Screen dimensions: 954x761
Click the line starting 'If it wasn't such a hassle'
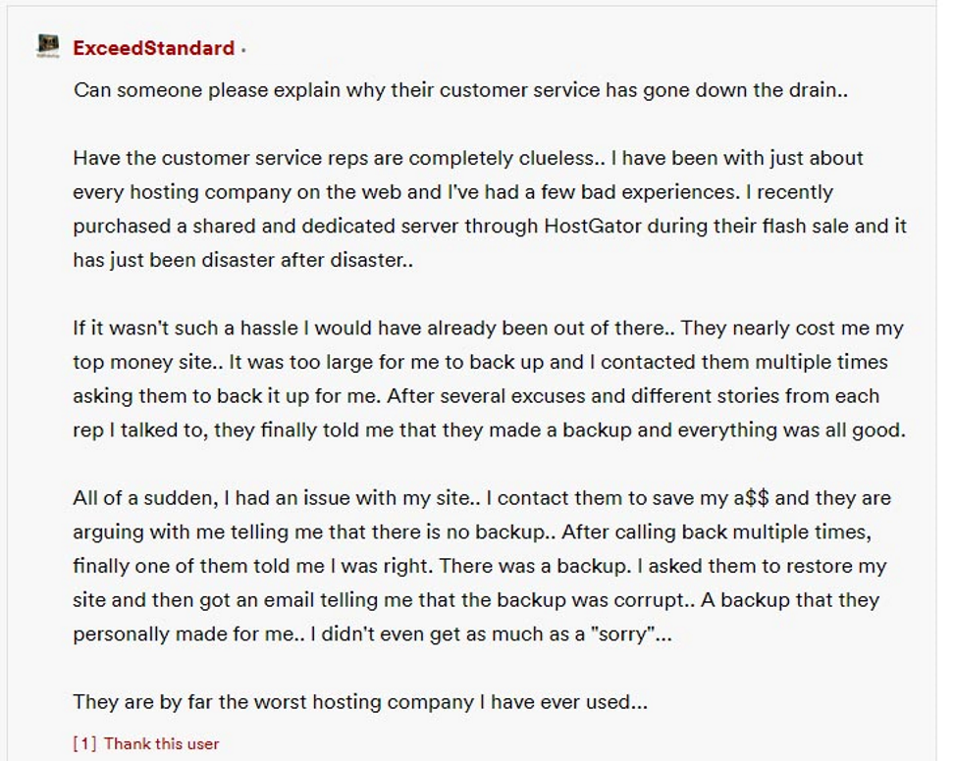click(488, 329)
